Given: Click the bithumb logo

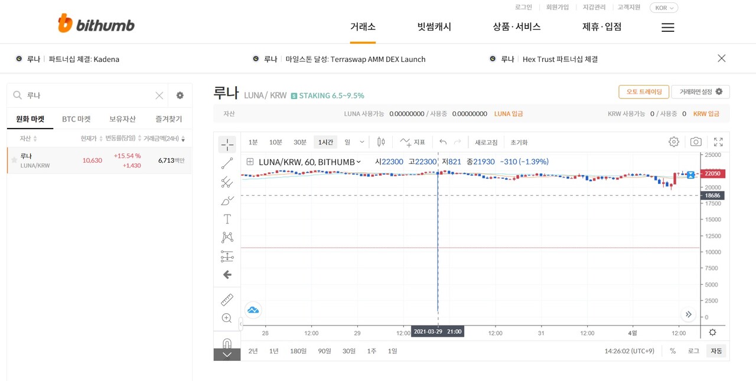Looking at the screenshot, I should [x=96, y=24].
